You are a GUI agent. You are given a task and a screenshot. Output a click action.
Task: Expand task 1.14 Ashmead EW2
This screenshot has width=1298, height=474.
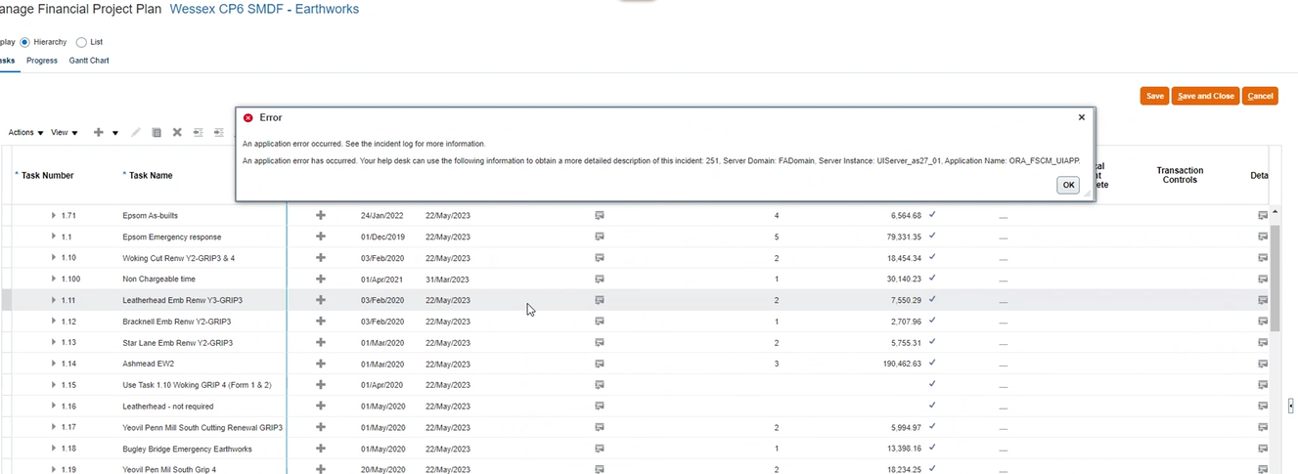55,364
